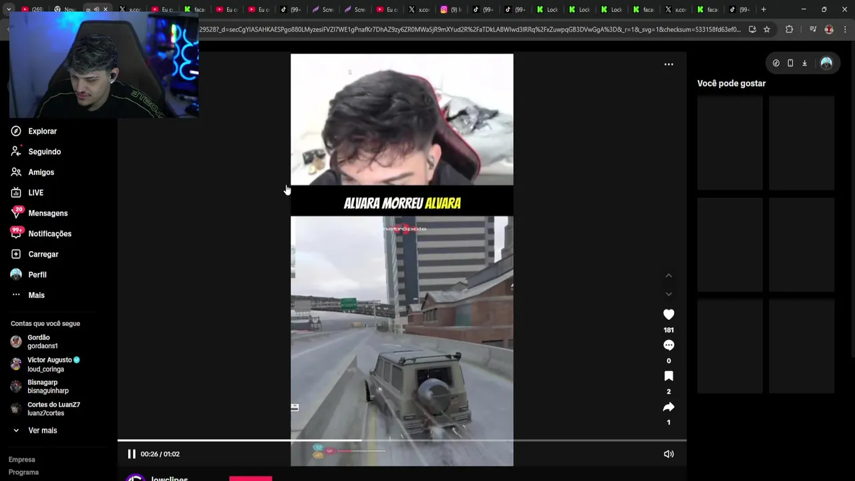
Task: Click the phone get-app icon
Action: [790, 63]
